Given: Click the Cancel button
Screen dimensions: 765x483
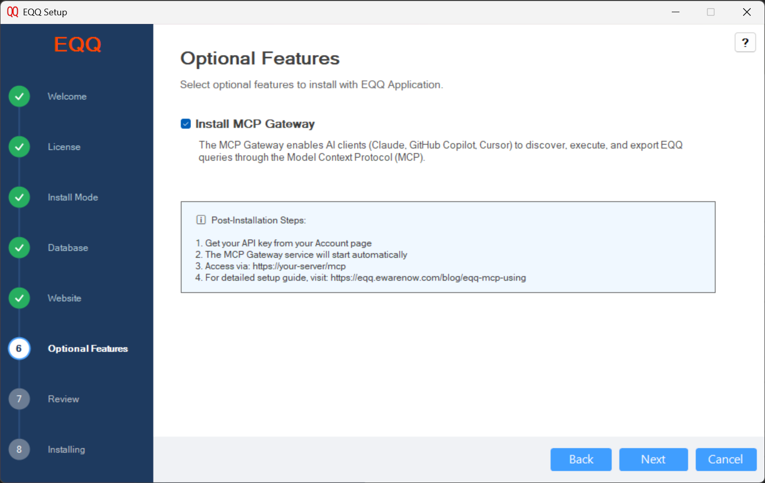Looking at the screenshot, I should click(x=726, y=459).
